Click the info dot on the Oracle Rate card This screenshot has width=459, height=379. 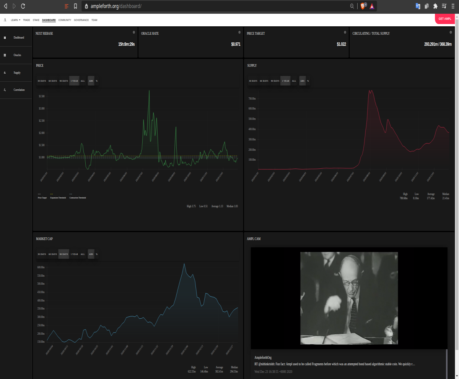[239, 32]
